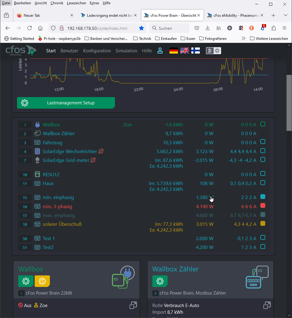Reload the current page
Viewport: 292px width, 318px height.
pos(30,28)
